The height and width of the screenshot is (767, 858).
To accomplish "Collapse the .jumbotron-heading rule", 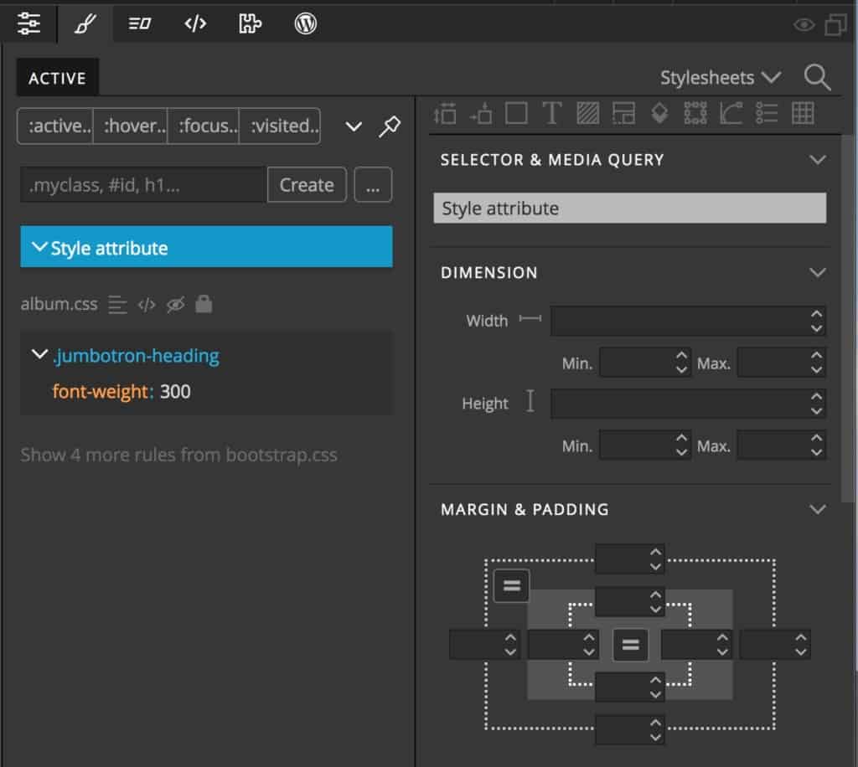I will pos(39,354).
